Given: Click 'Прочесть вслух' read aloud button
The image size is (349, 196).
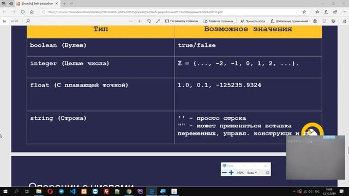Looking at the screenshot, I should click(252, 21).
